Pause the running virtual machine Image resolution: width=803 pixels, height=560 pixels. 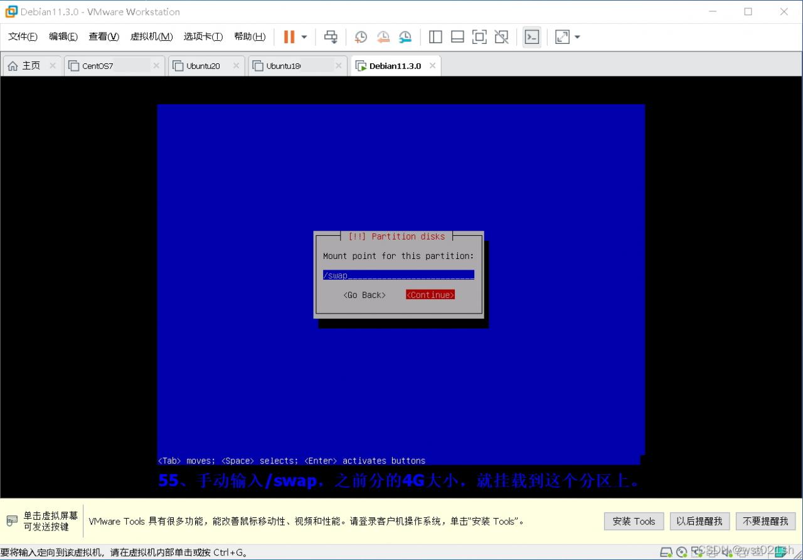[x=289, y=37]
